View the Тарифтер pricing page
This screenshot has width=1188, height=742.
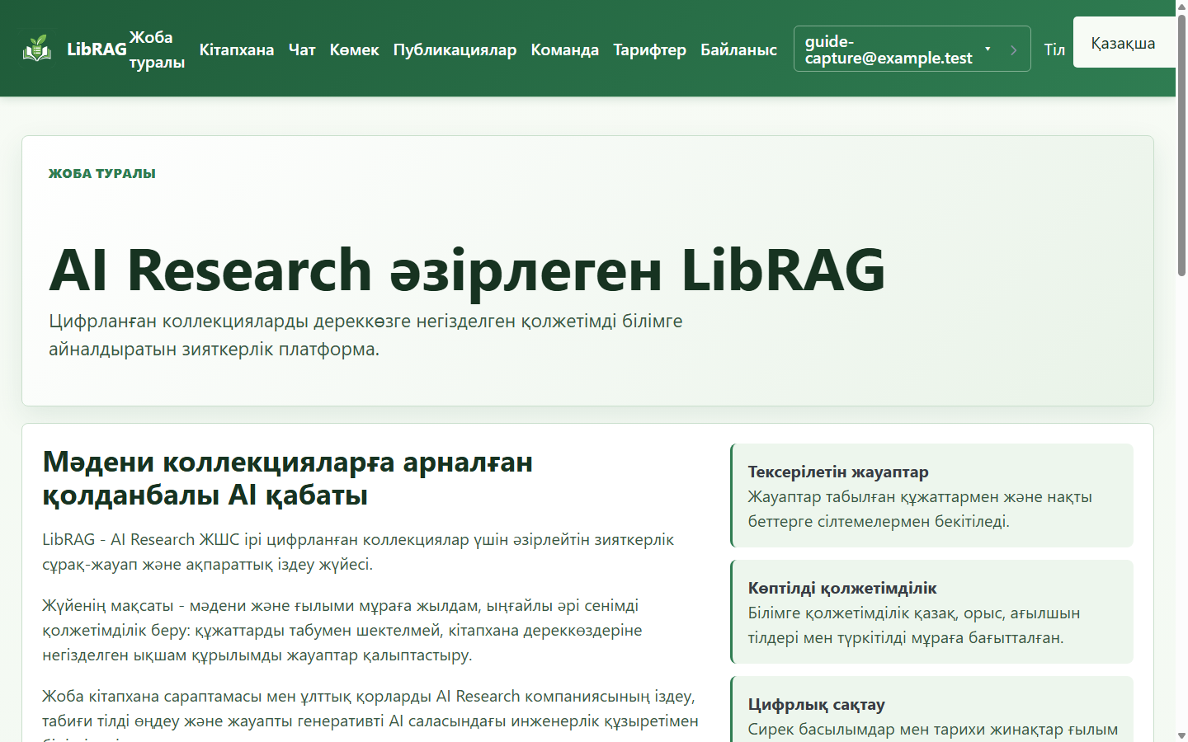pos(650,49)
